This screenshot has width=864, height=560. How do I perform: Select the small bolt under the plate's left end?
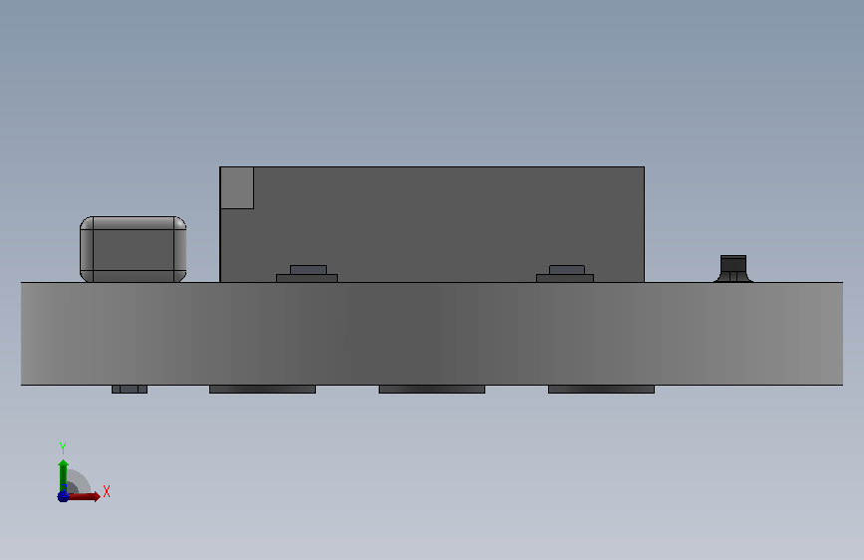point(130,390)
